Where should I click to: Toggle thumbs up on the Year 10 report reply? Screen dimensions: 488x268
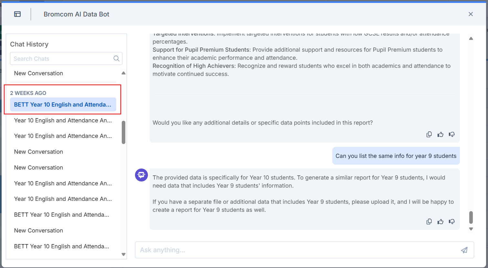click(440, 134)
